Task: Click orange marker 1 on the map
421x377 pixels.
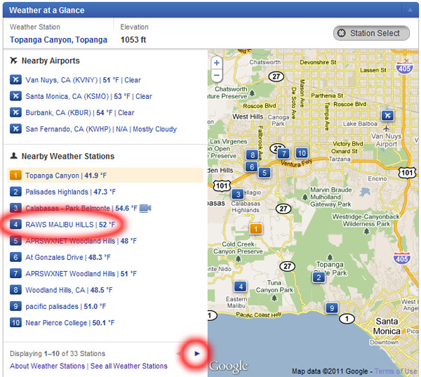Action: pos(256,229)
